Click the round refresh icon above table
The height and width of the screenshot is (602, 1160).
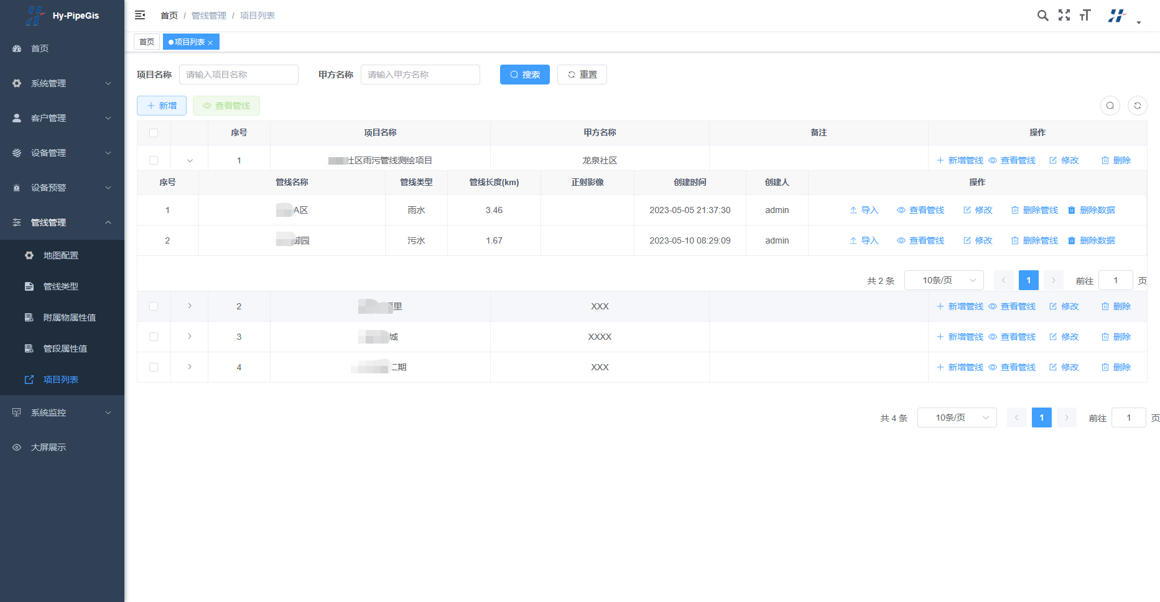click(1137, 106)
